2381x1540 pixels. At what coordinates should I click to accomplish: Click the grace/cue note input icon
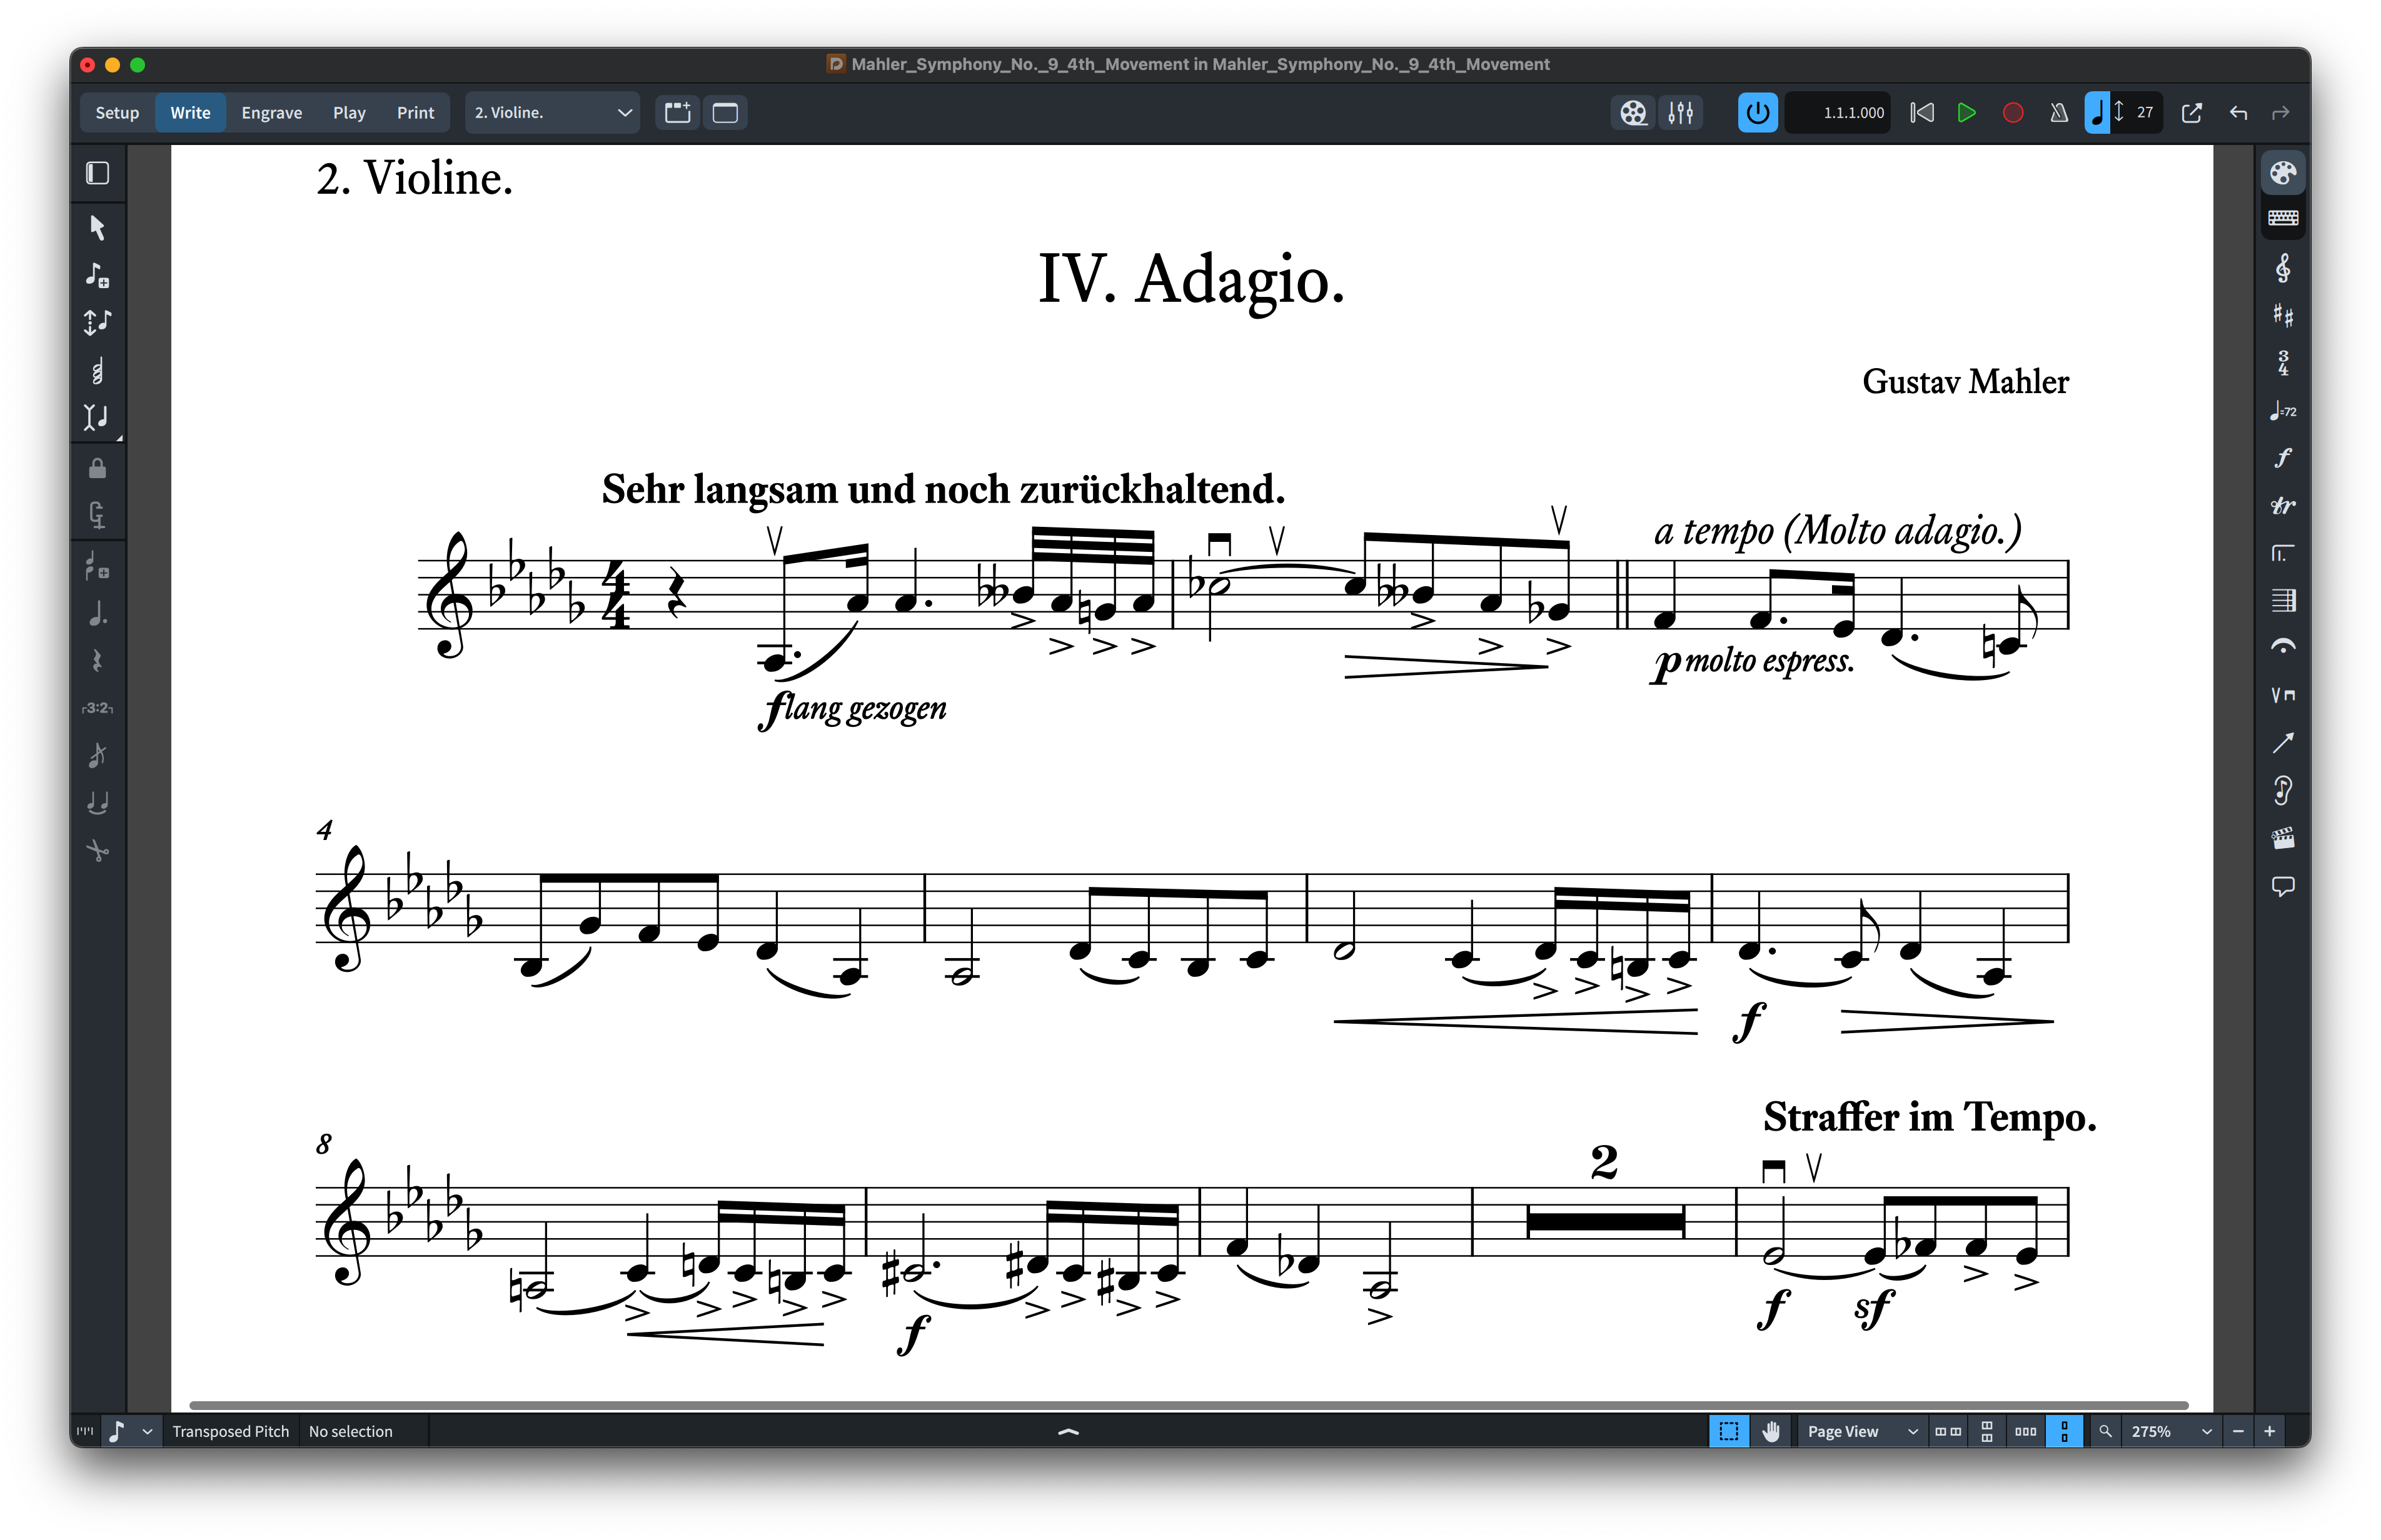97,566
